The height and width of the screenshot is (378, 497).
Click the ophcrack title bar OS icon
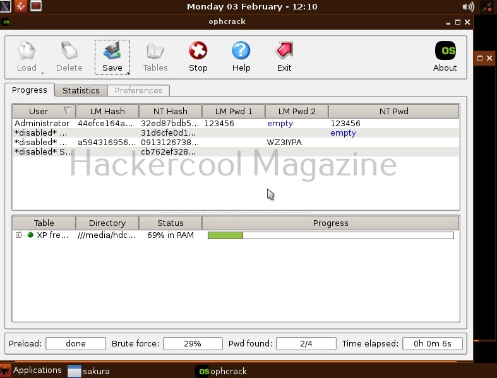(x=6, y=22)
